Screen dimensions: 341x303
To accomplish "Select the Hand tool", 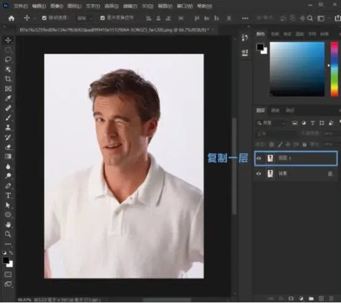I will [x=8, y=224].
